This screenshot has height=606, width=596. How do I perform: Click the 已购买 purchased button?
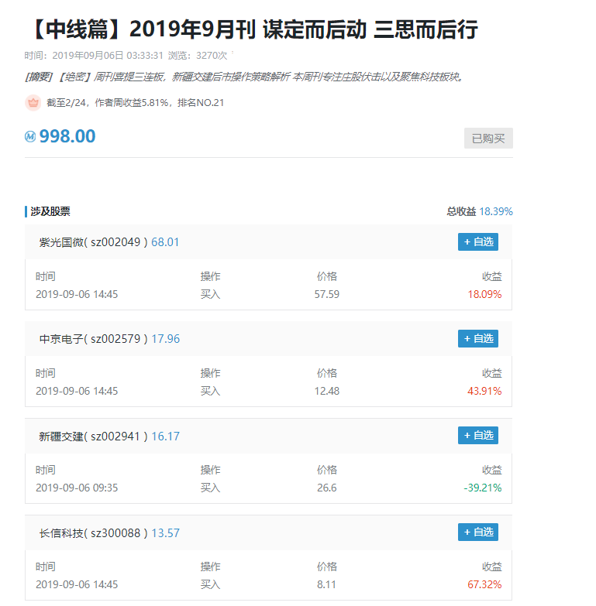coord(488,139)
